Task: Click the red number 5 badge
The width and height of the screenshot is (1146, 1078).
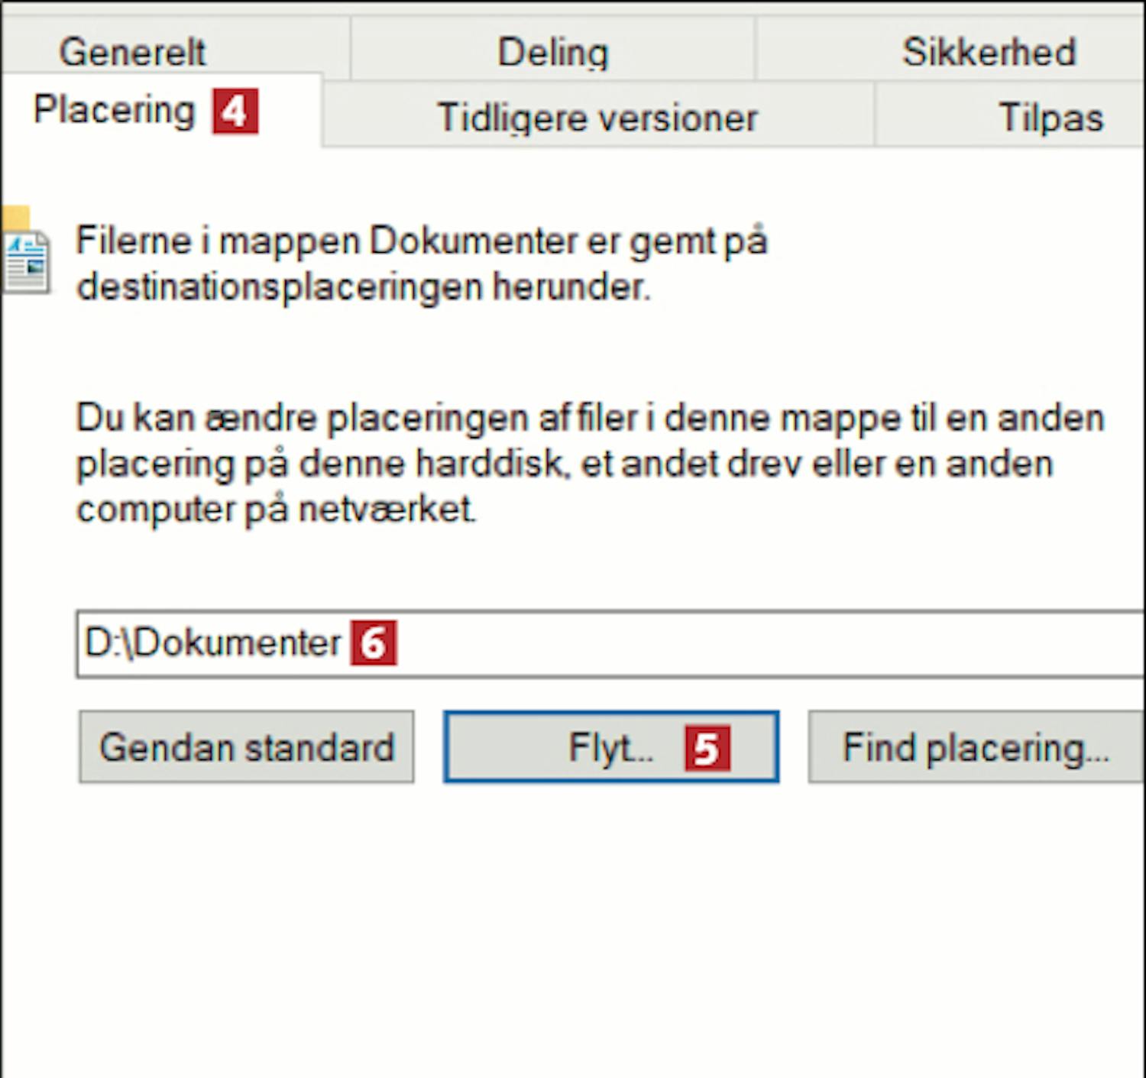Action: point(707,747)
